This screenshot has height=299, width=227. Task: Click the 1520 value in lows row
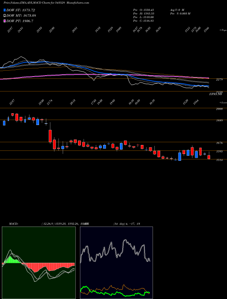tap(186, 102)
